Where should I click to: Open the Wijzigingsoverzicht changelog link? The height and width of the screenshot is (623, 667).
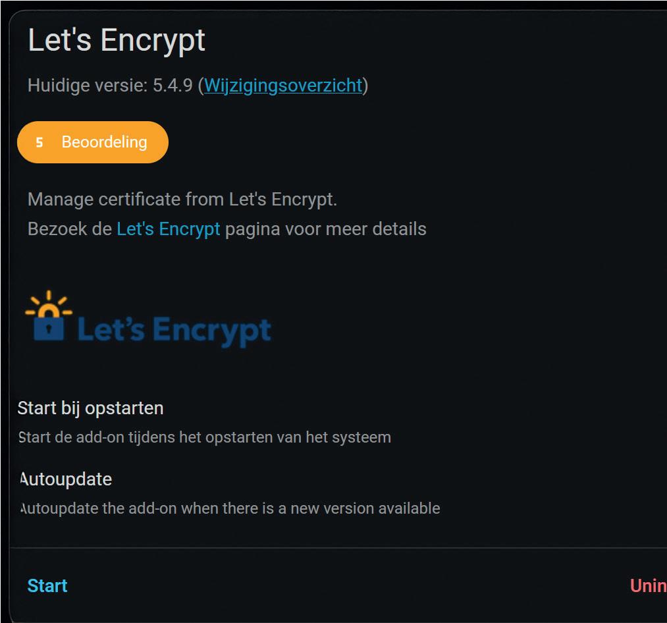283,86
